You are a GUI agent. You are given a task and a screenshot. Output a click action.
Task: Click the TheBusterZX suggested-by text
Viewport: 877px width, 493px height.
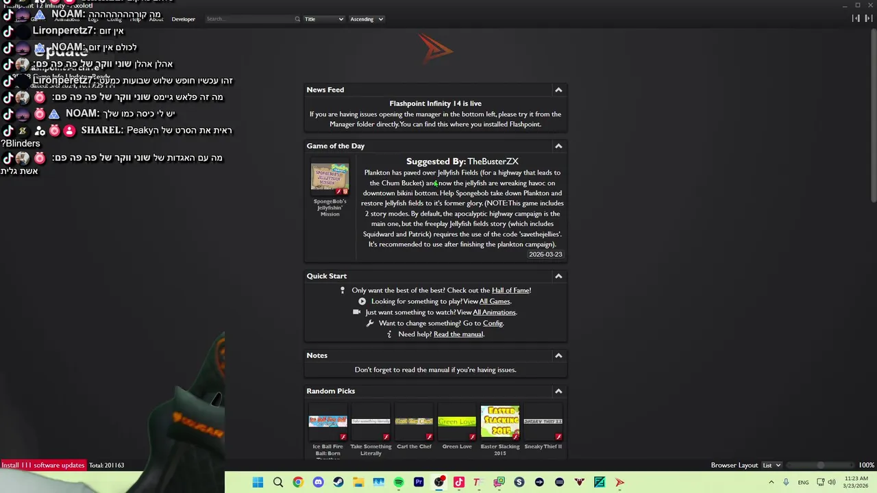pos(493,162)
